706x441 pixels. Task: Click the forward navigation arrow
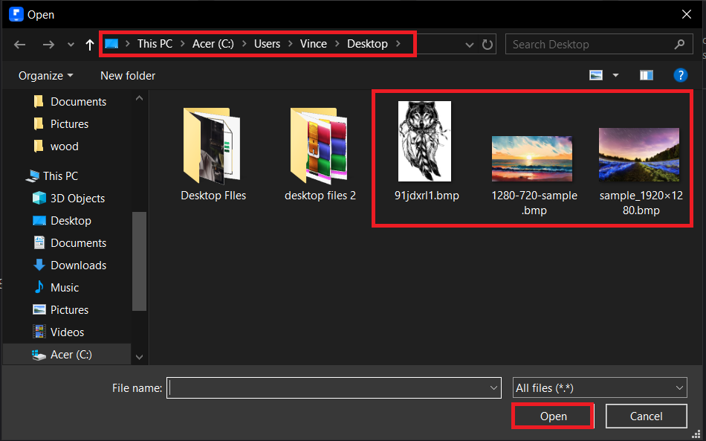pyautogui.click(x=48, y=44)
